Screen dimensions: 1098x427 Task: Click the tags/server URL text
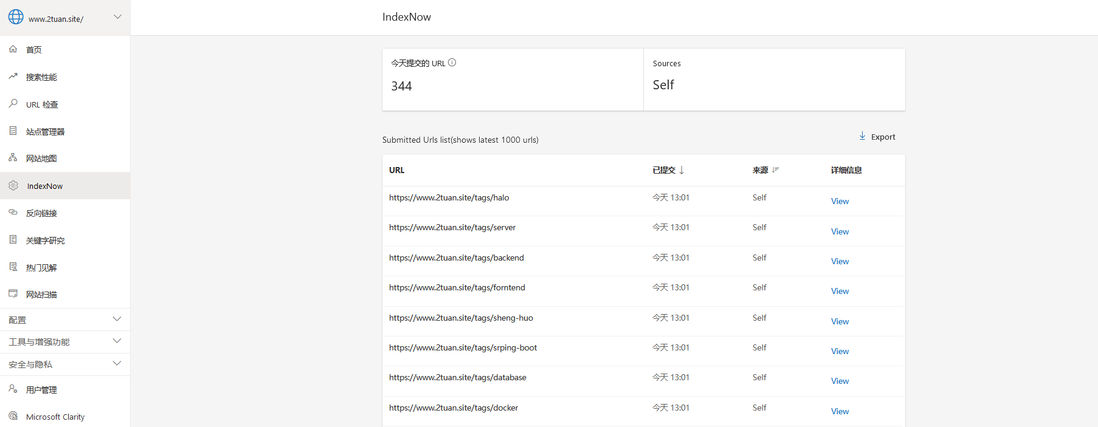click(452, 227)
